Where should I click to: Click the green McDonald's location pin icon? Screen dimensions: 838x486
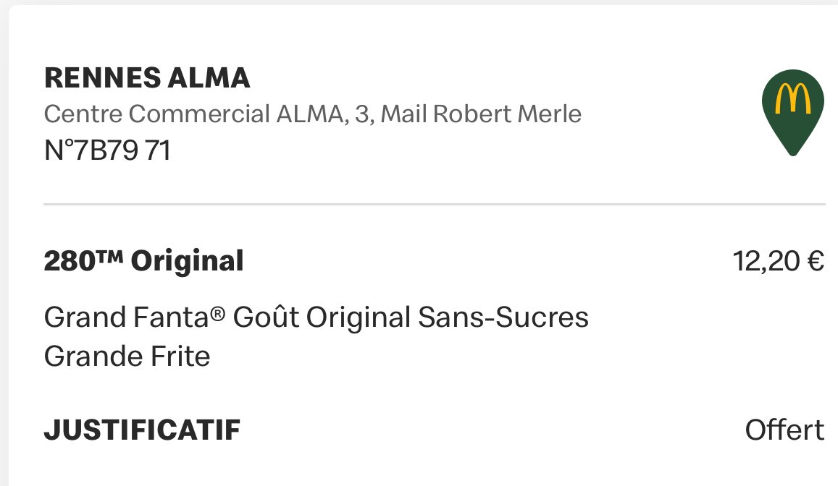click(793, 113)
